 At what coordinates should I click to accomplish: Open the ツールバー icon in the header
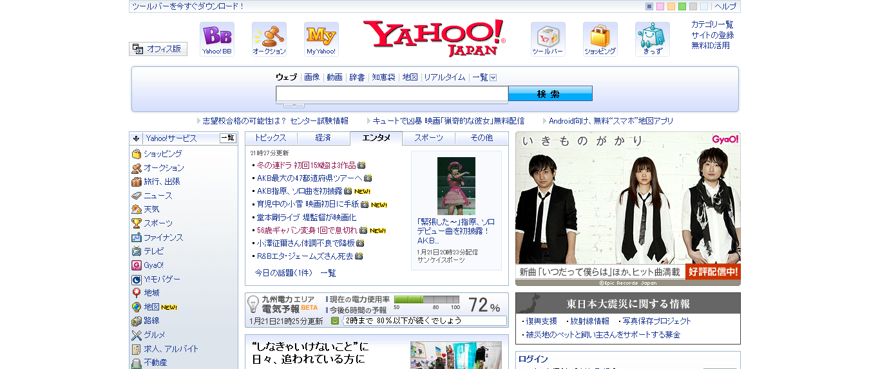(x=548, y=39)
